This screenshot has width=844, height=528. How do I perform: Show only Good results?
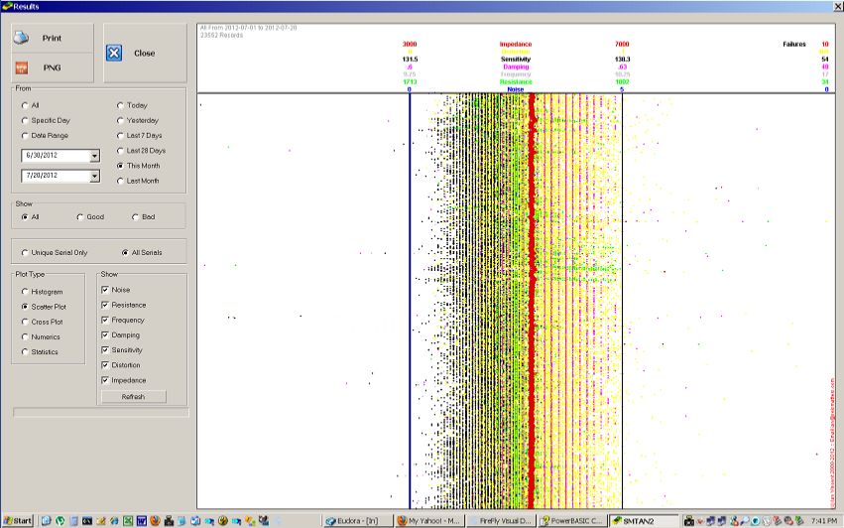click(80, 217)
